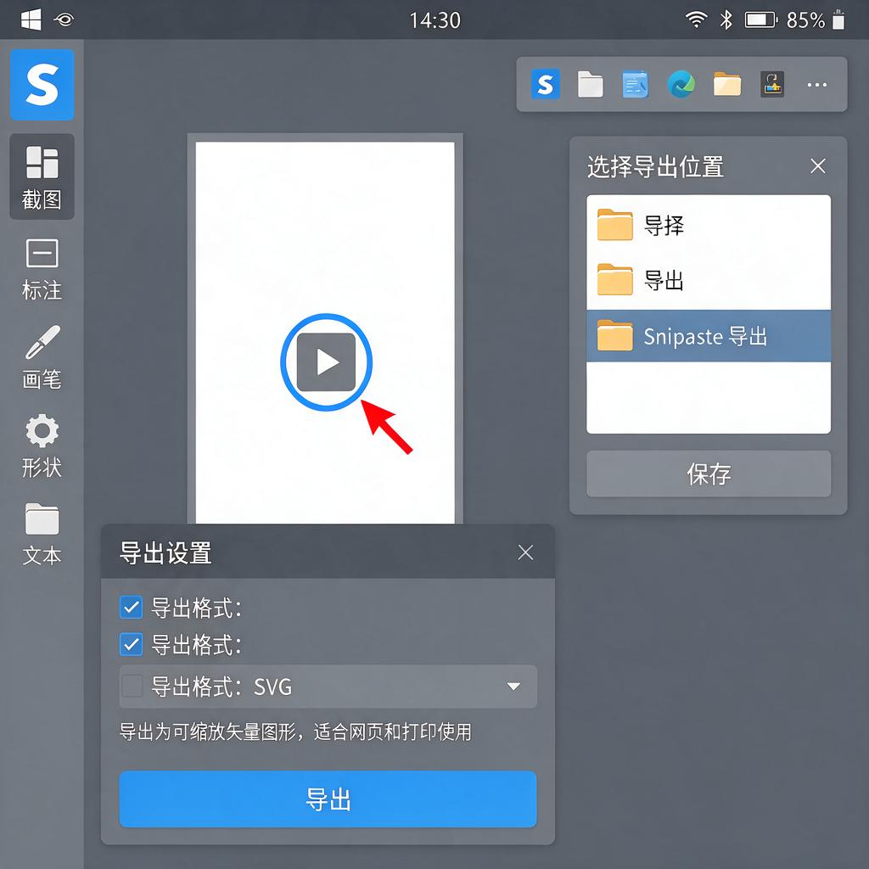Expand the SVG export format dropdown arrow
Image resolution: width=869 pixels, height=869 pixels.
(513, 686)
